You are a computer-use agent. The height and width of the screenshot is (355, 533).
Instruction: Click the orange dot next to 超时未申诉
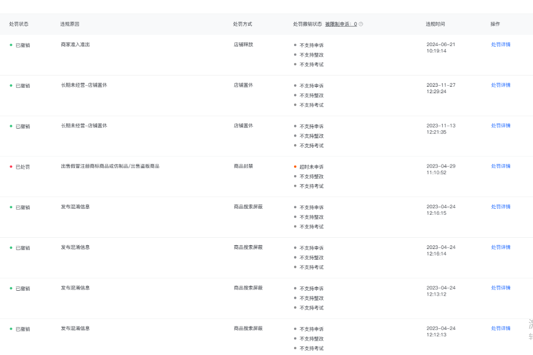(x=295, y=167)
